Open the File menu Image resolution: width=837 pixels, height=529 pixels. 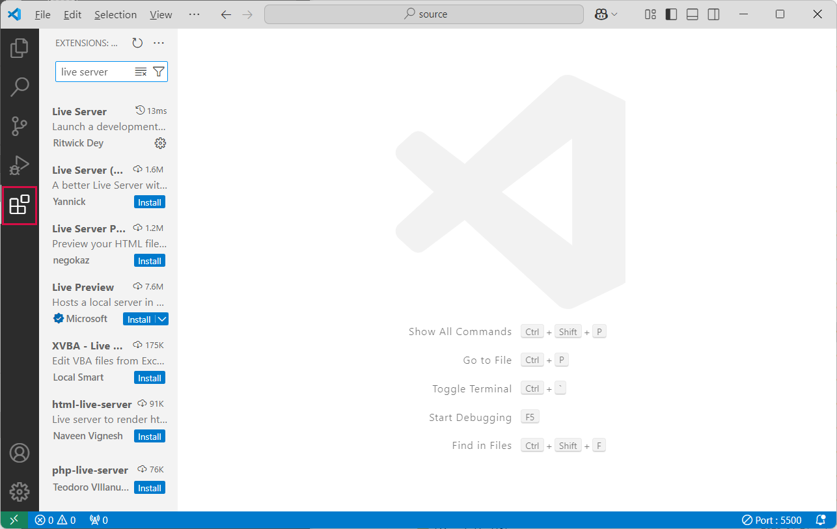(x=42, y=14)
